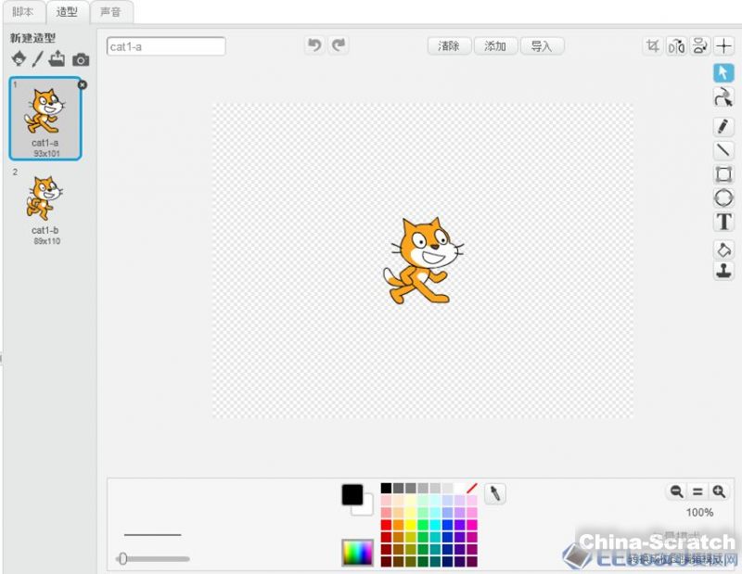Zoom in on the canvas
The width and height of the screenshot is (742, 574).
719,492
